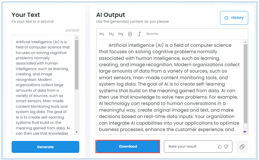Click inside the AI Output text area
This screenshot has width=259, height=160.
[x=170, y=87]
